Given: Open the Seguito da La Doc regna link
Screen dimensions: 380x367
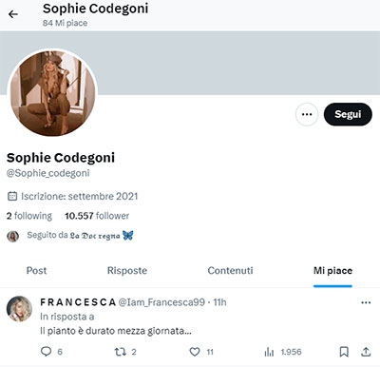Looking at the screenshot, I should point(80,236).
